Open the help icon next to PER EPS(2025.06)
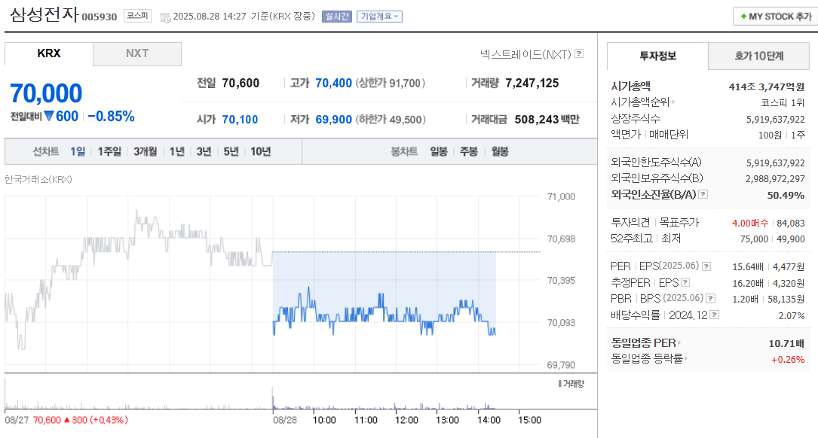This screenshot has height=438, width=818. tap(706, 266)
